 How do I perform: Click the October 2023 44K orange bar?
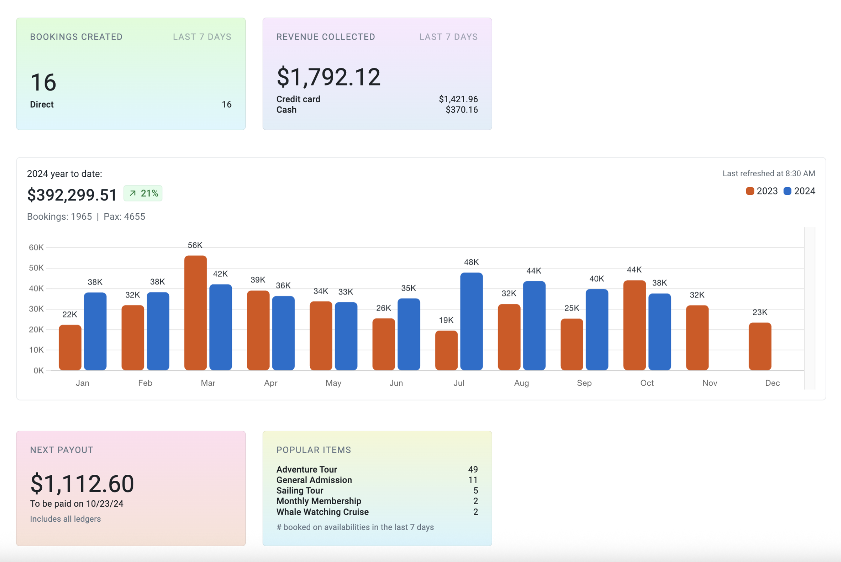pyautogui.click(x=634, y=325)
